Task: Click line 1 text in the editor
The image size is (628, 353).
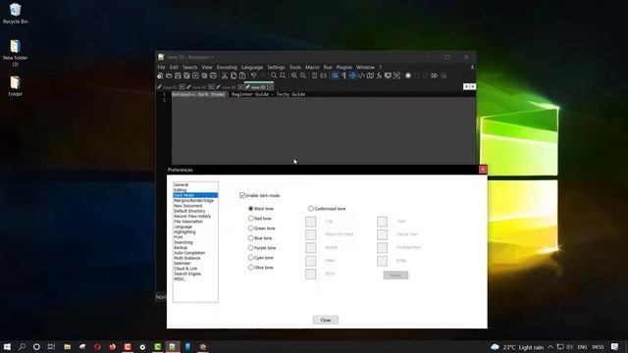Action: (x=238, y=94)
